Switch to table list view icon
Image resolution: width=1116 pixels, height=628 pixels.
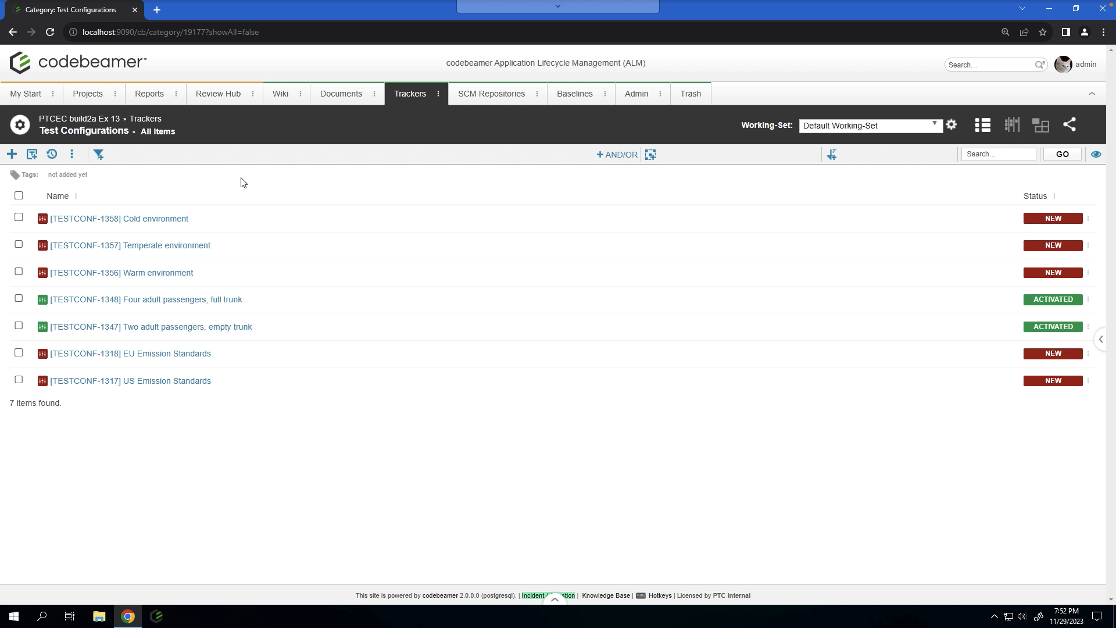pyautogui.click(x=983, y=125)
